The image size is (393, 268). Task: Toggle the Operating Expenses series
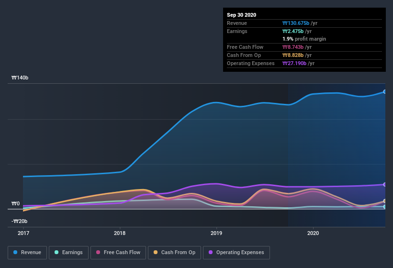[x=236, y=253]
